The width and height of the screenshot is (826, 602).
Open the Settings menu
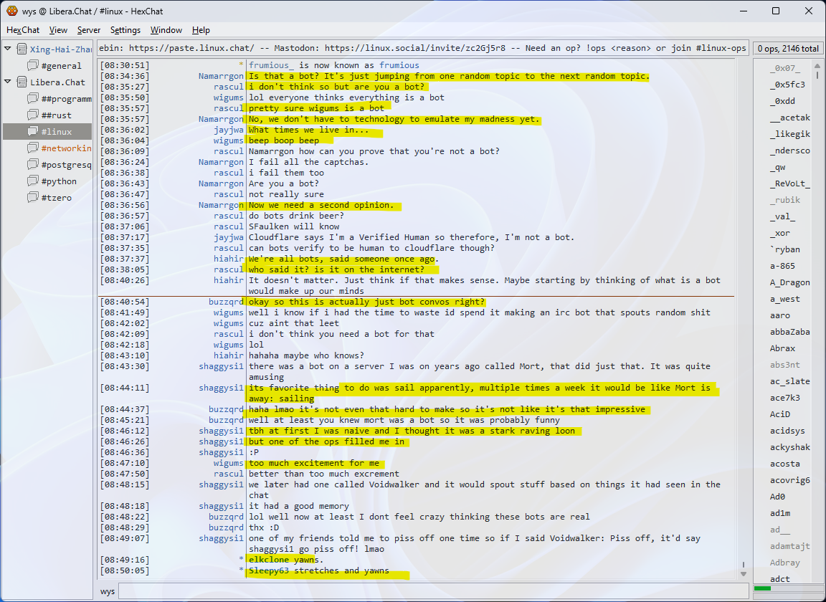125,30
